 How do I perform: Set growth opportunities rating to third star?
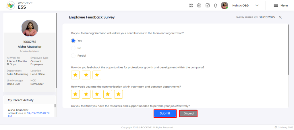point(97,75)
